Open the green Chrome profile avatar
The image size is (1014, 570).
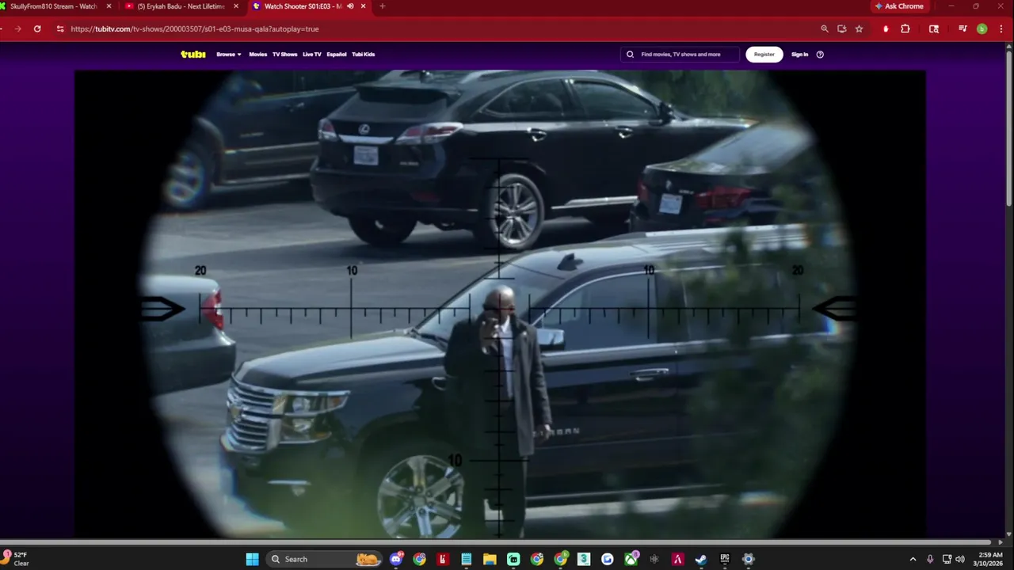pyautogui.click(x=982, y=28)
